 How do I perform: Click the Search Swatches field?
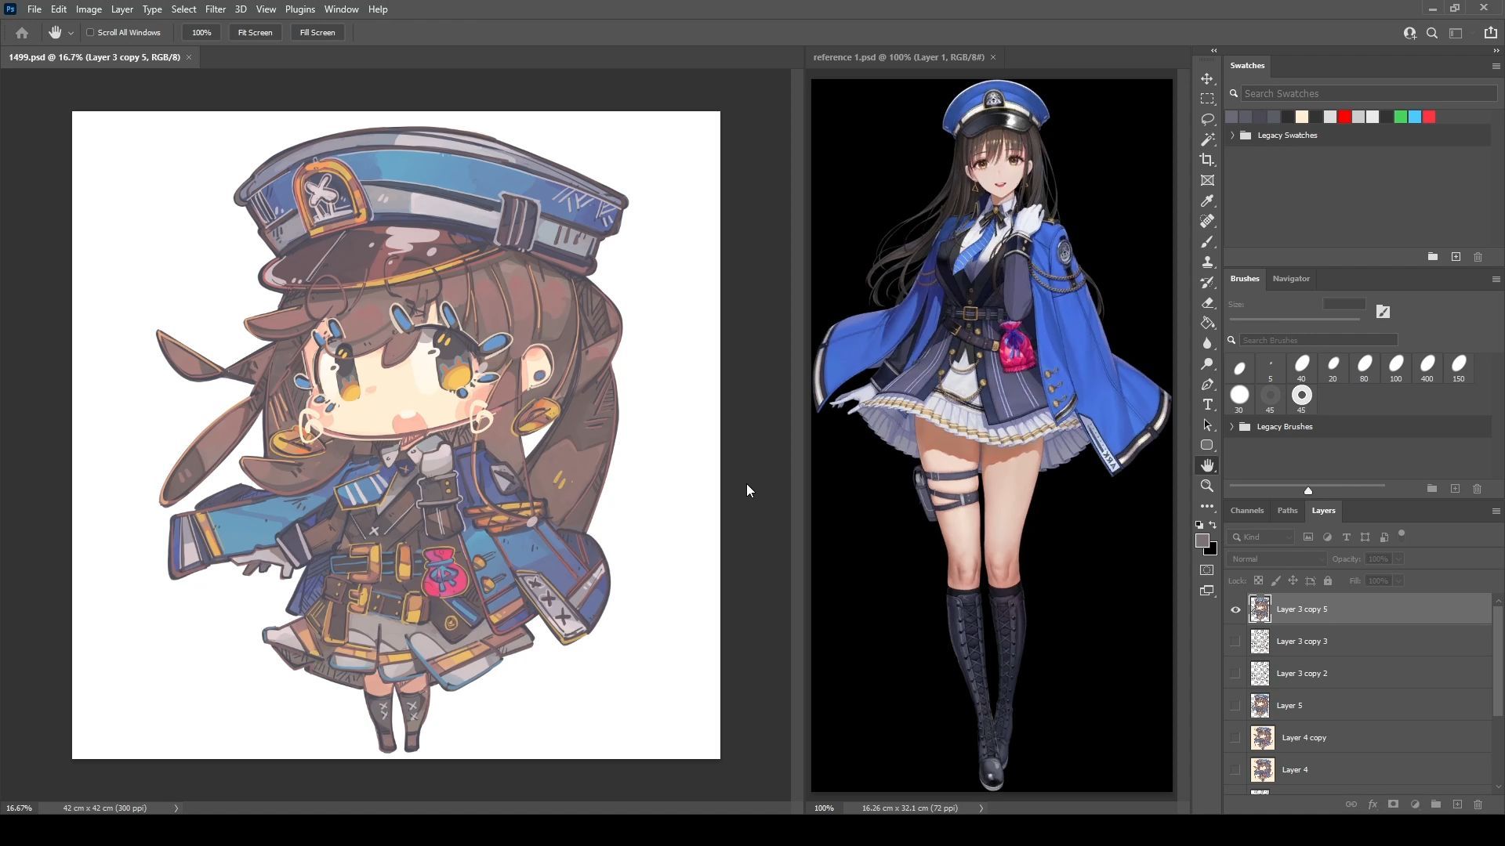pos(1369,93)
